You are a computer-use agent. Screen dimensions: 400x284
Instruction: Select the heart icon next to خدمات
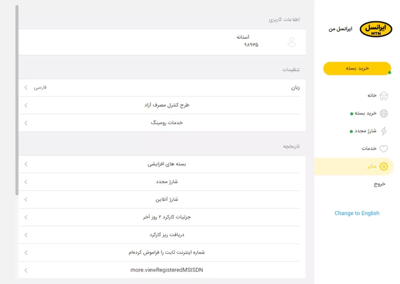(384, 149)
